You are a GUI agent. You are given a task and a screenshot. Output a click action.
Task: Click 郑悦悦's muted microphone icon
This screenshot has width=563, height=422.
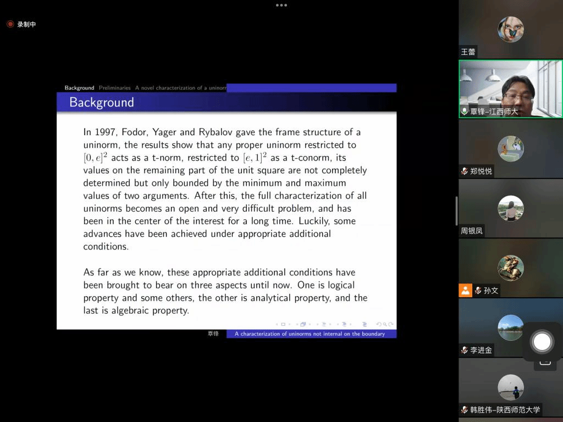click(x=465, y=171)
